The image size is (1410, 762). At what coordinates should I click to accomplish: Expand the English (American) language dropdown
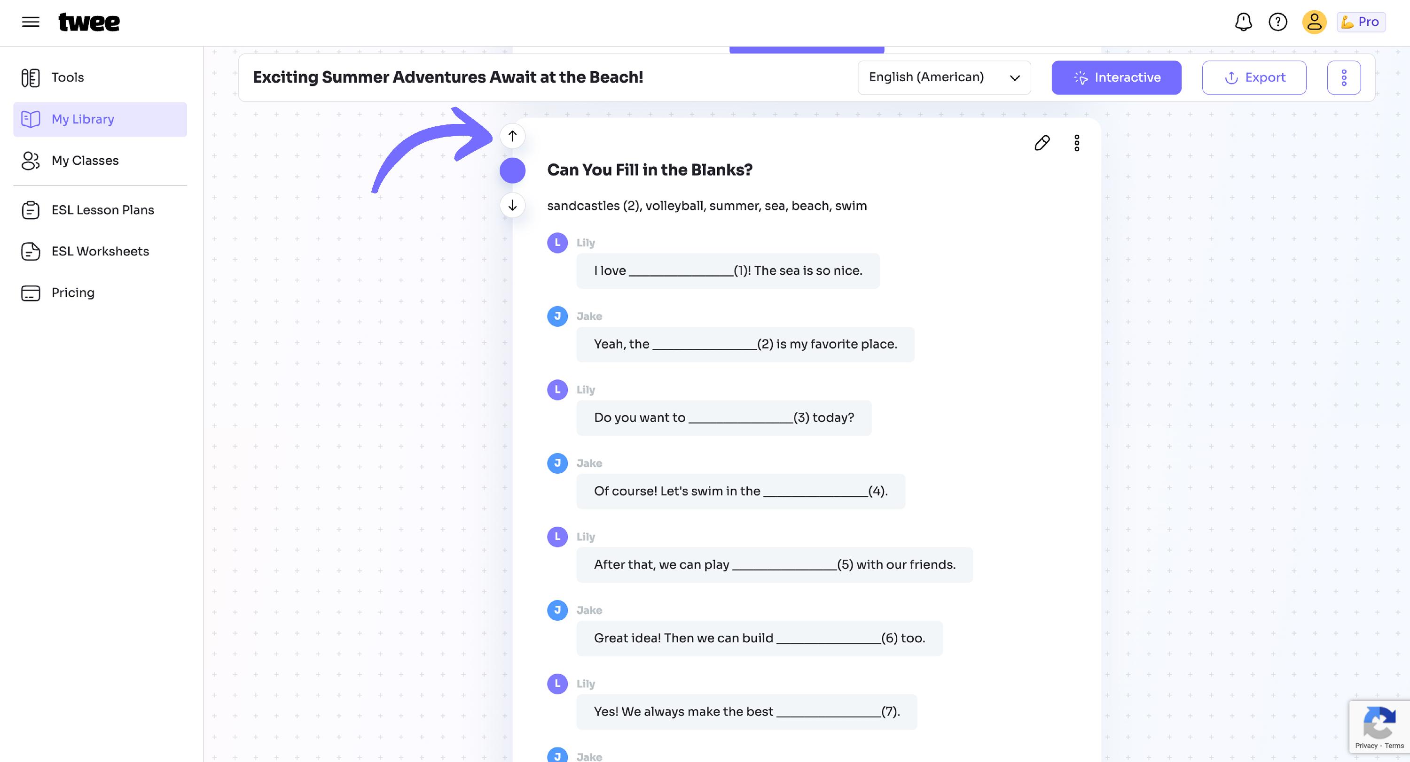tap(944, 77)
